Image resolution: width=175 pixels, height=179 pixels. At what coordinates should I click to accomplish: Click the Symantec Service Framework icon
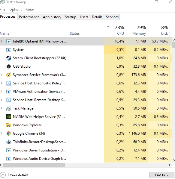9,75
